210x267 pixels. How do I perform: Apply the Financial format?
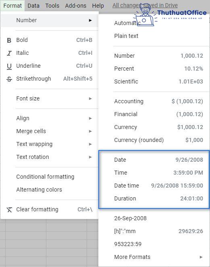pos(154,114)
